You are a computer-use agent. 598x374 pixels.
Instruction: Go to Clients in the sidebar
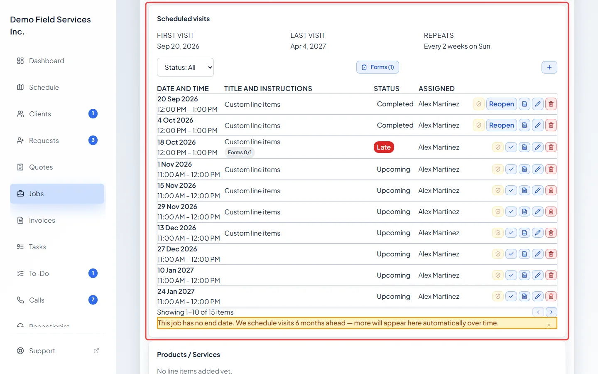point(57,114)
